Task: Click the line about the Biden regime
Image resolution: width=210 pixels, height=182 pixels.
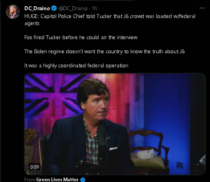Action: pyautogui.click(x=105, y=52)
